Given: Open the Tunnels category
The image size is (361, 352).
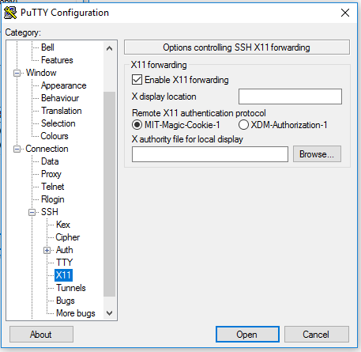Looking at the screenshot, I should point(71,288).
